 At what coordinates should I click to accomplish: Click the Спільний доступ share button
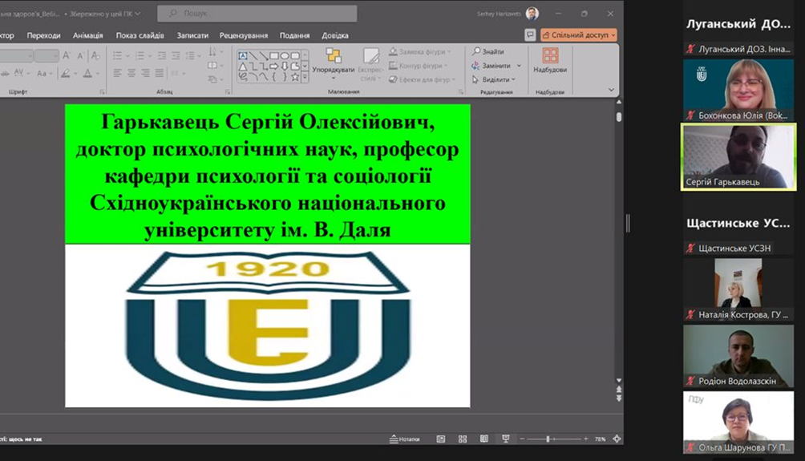coord(578,35)
